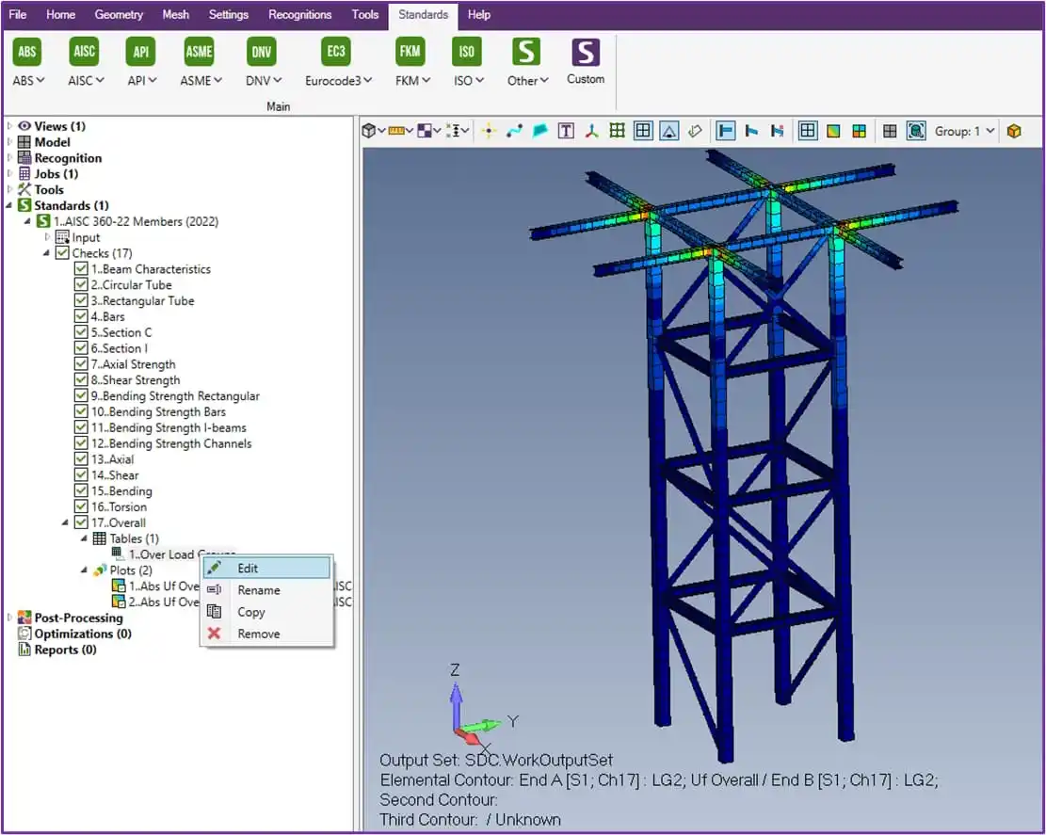Click the curve line display icon
Viewport: 1046px width, 835px height.
click(514, 131)
